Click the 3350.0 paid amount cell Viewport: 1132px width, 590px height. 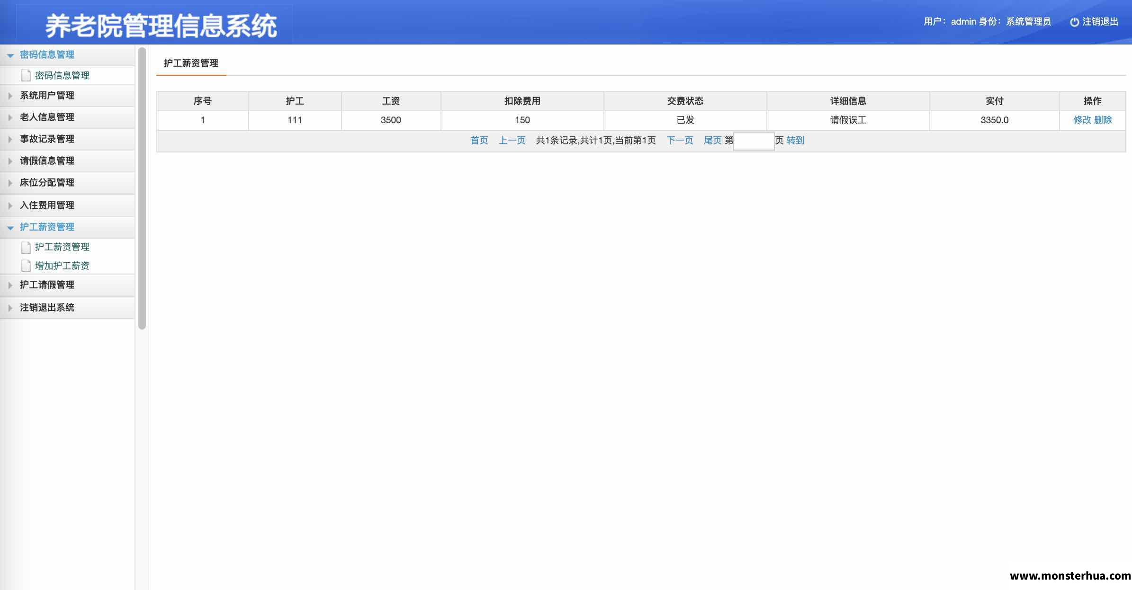(x=995, y=120)
